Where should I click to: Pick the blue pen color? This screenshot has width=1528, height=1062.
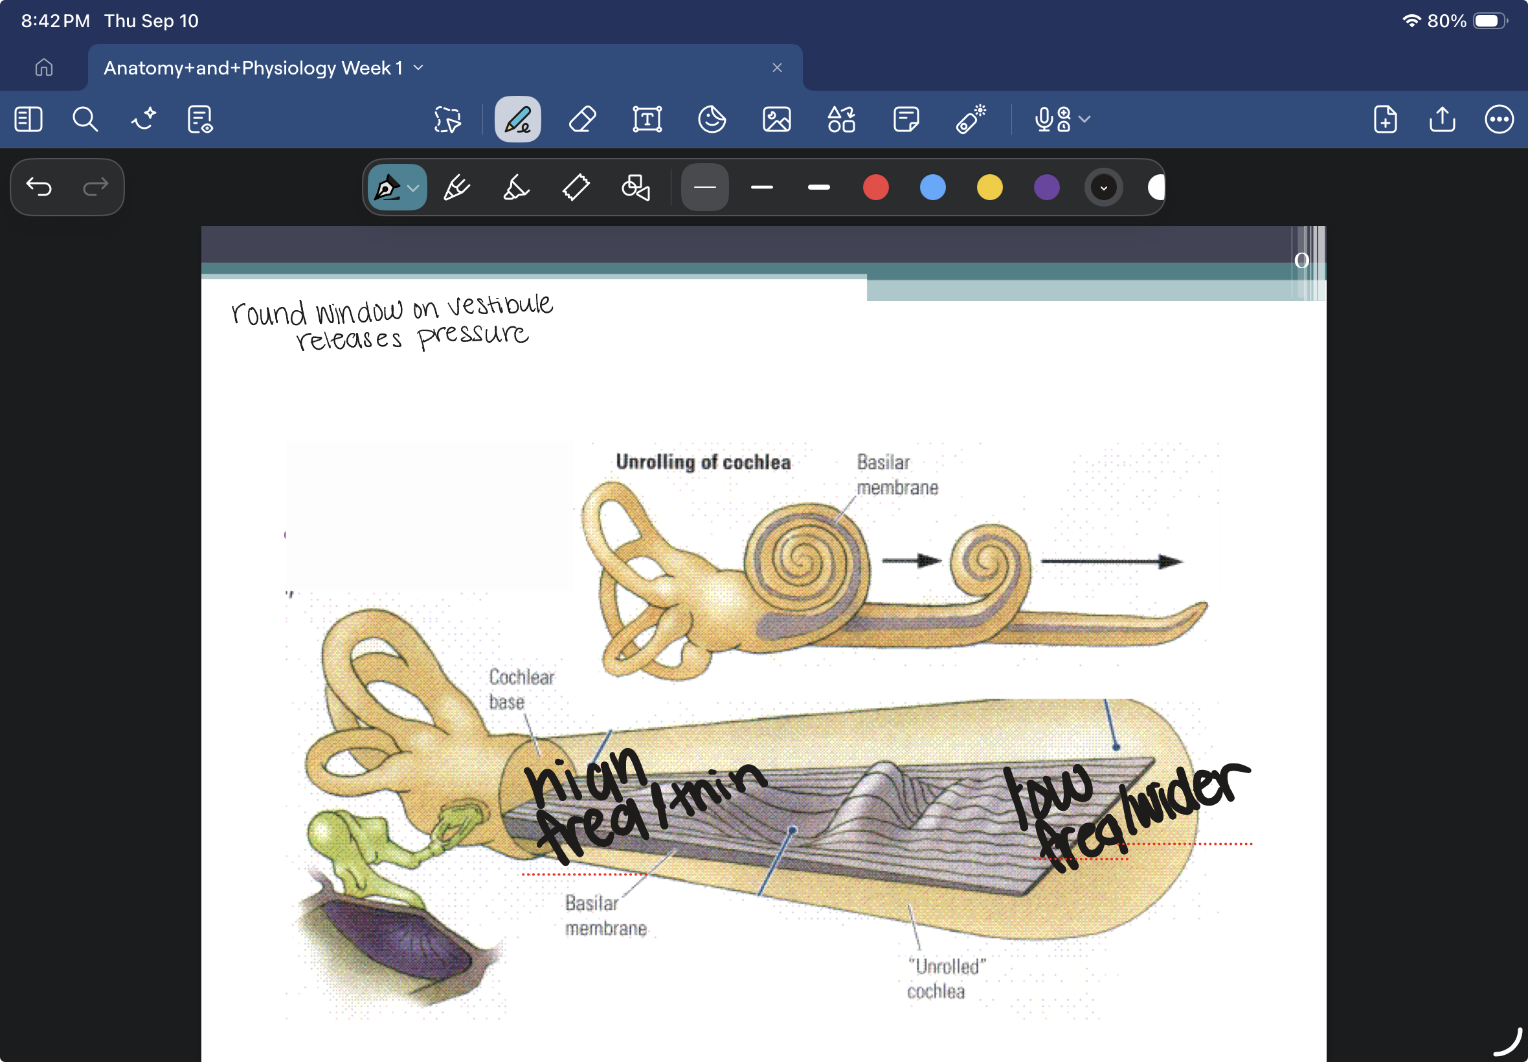pos(932,188)
